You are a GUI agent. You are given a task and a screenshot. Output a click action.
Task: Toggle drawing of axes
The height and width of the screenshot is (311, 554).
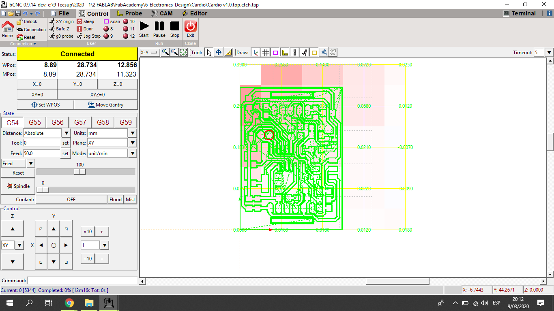pyautogui.click(x=256, y=52)
